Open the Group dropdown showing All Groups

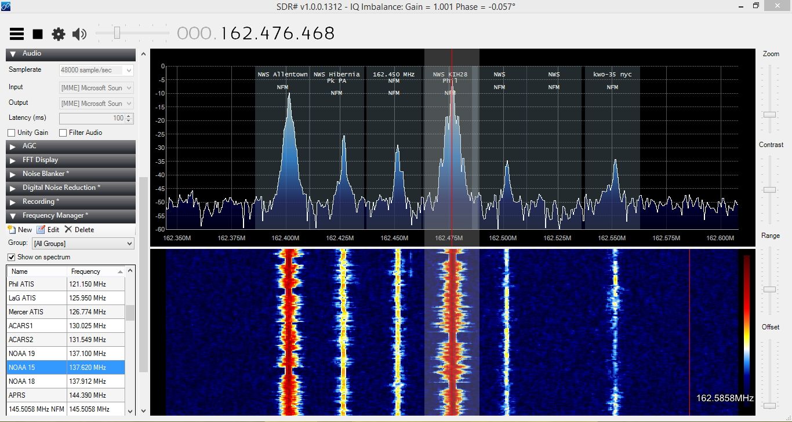83,244
